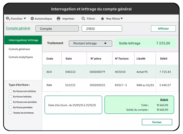Click the Total value 10 665,90
183x134 pixels.
[162, 105]
